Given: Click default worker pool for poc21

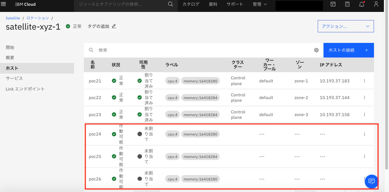Looking at the screenshot, I should 266,81.
